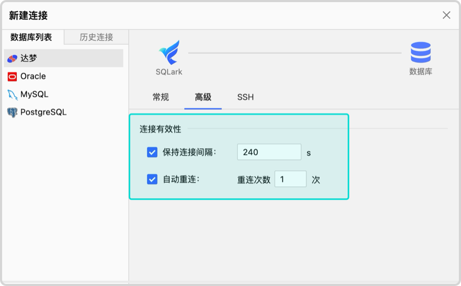Screen dimensions: 461x286
Task: Open the SSH tab
Action: point(246,97)
